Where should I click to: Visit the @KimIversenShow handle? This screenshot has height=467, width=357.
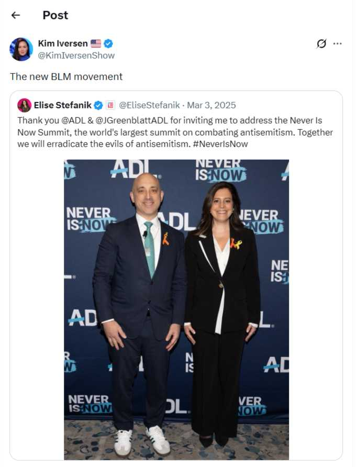coord(76,55)
